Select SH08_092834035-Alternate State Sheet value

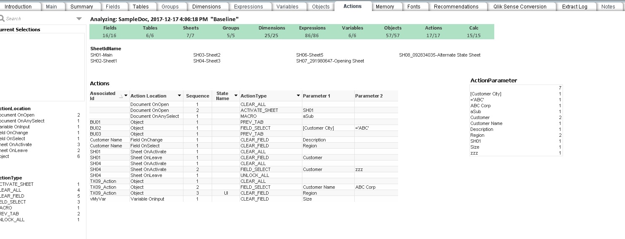(440, 55)
